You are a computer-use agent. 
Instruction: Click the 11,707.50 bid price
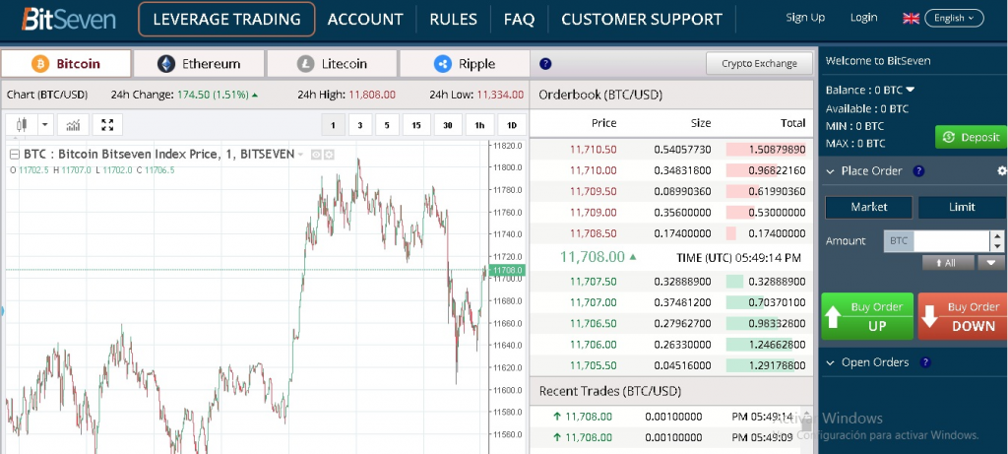pos(593,282)
